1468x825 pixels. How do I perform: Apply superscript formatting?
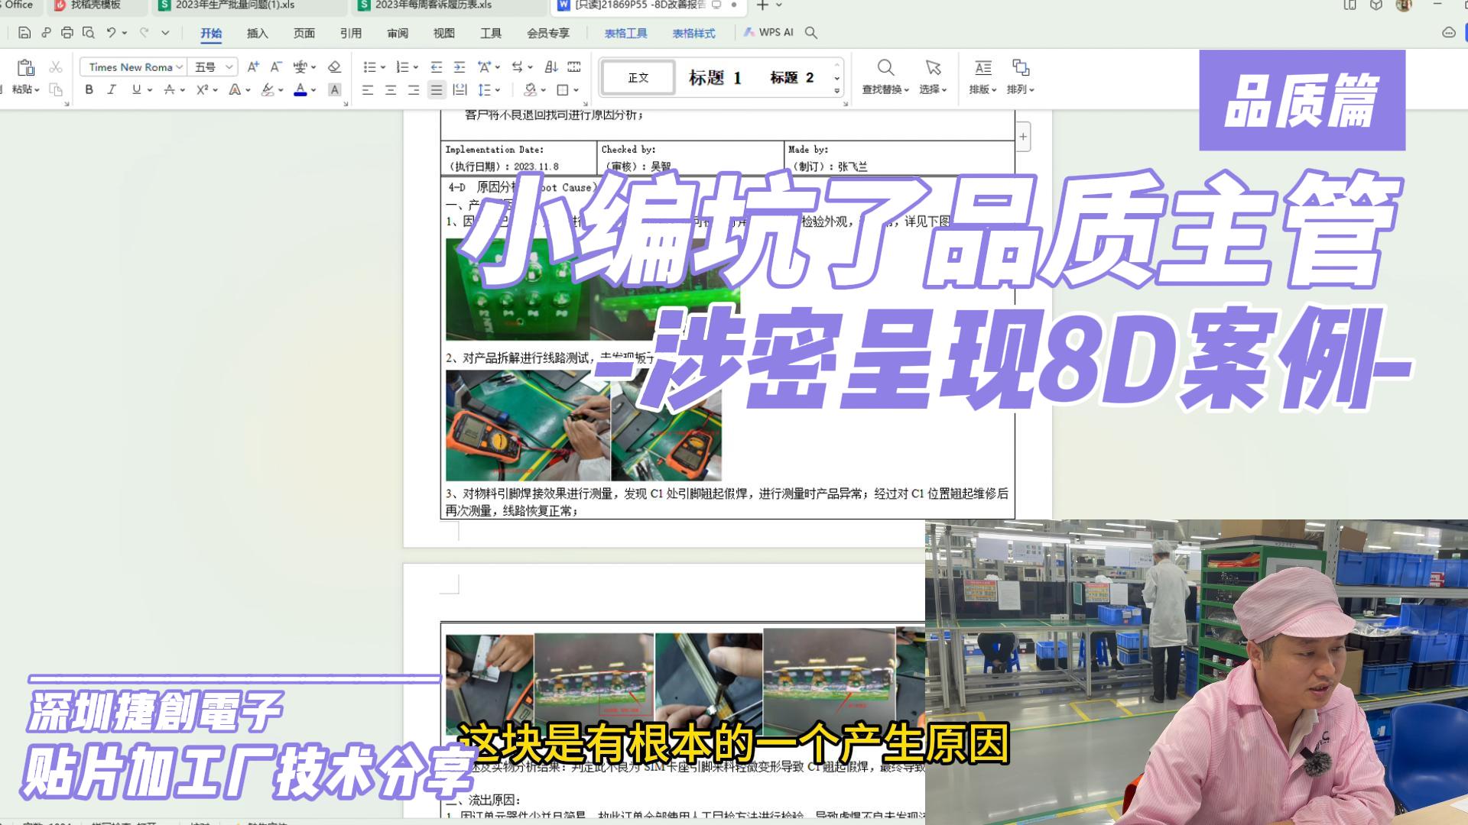[x=201, y=89]
